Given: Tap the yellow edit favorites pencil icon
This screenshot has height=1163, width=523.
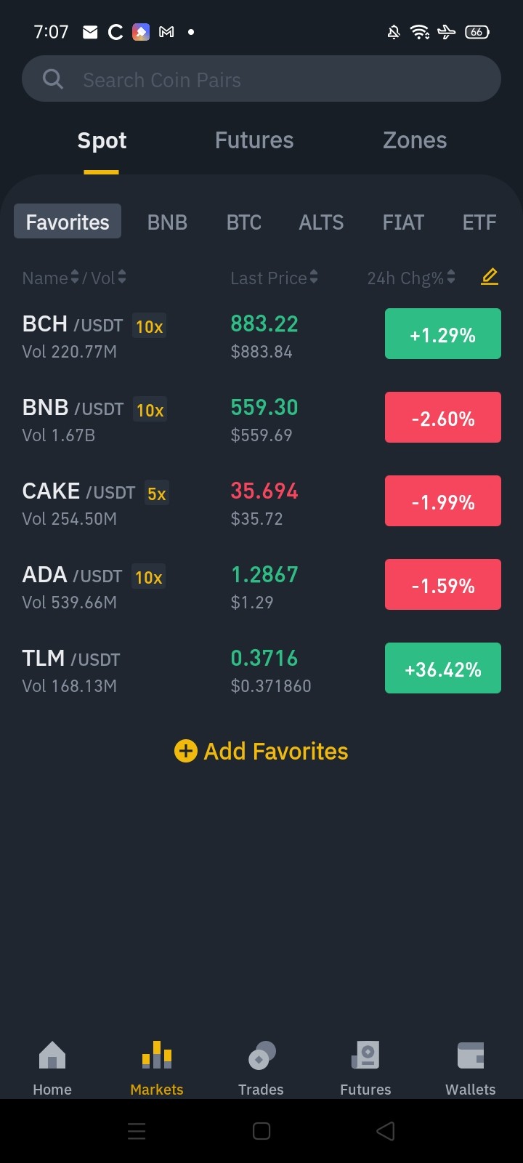Looking at the screenshot, I should tap(490, 277).
